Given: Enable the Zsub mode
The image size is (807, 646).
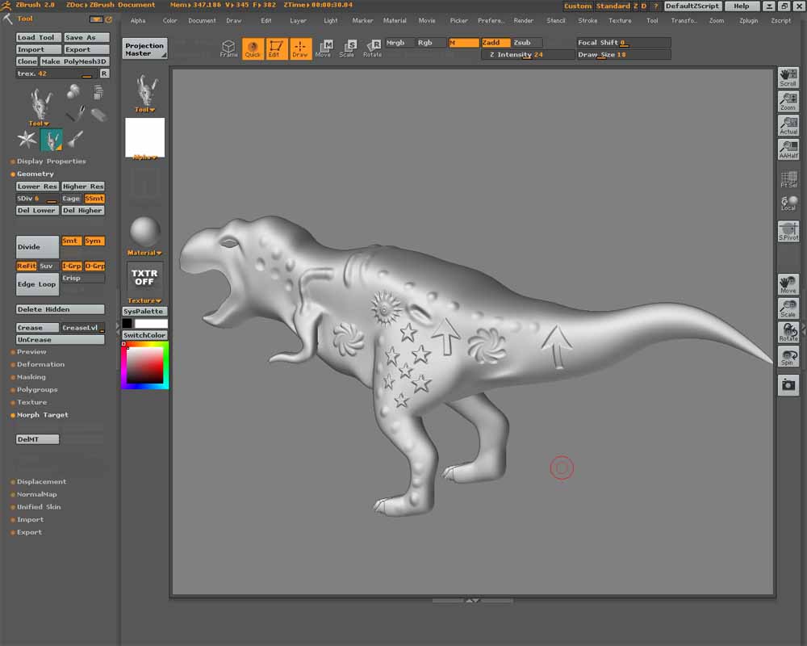Looking at the screenshot, I should pos(527,43).
